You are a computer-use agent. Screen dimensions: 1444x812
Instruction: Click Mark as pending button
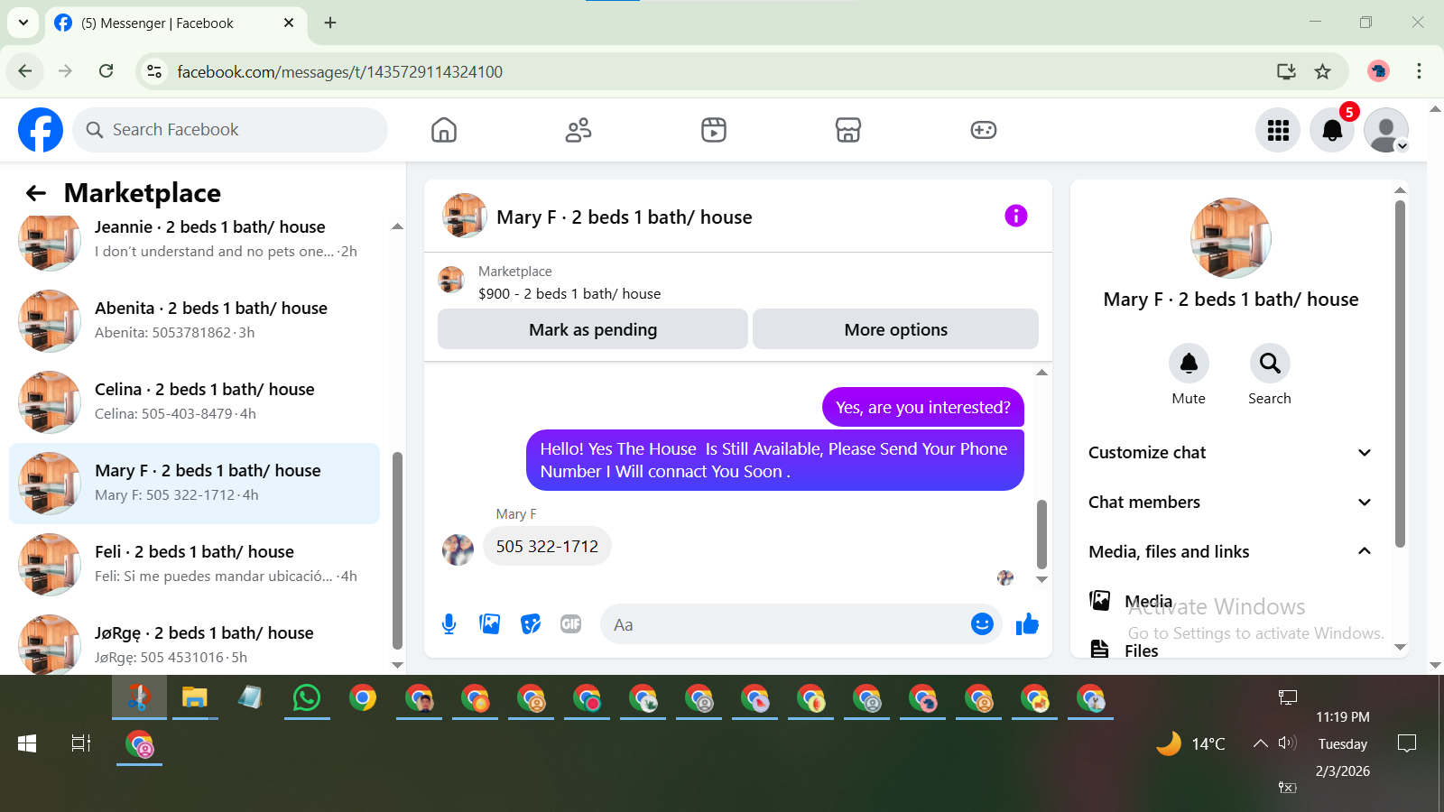pyautogui.click(x=593, y=329)
